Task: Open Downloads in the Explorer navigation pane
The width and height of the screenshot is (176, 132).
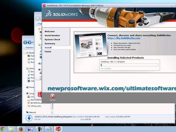Action: pyautogui.click(x=31, y=59)
